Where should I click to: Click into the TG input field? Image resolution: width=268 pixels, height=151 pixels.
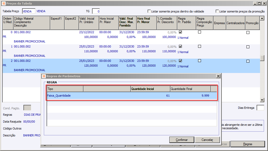(96, 11)
